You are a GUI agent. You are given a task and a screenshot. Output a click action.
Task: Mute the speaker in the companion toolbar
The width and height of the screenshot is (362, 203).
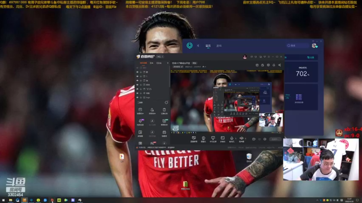[x=241, y=138]
